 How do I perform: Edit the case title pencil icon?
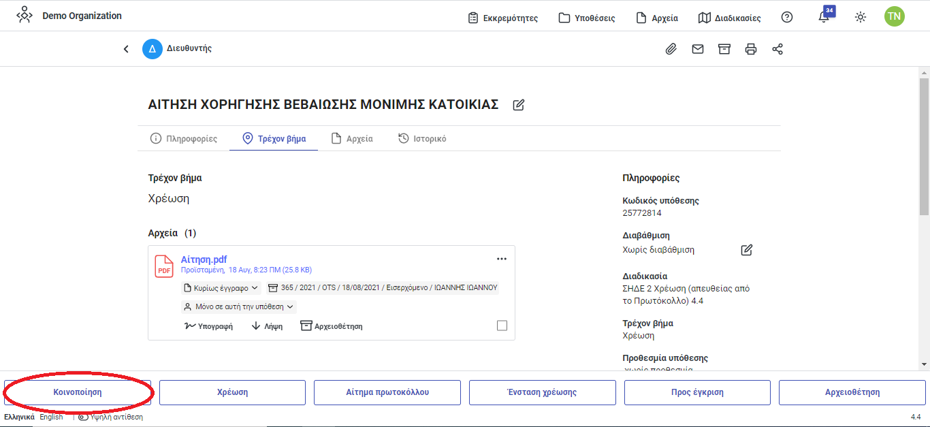tap(519, 105)
